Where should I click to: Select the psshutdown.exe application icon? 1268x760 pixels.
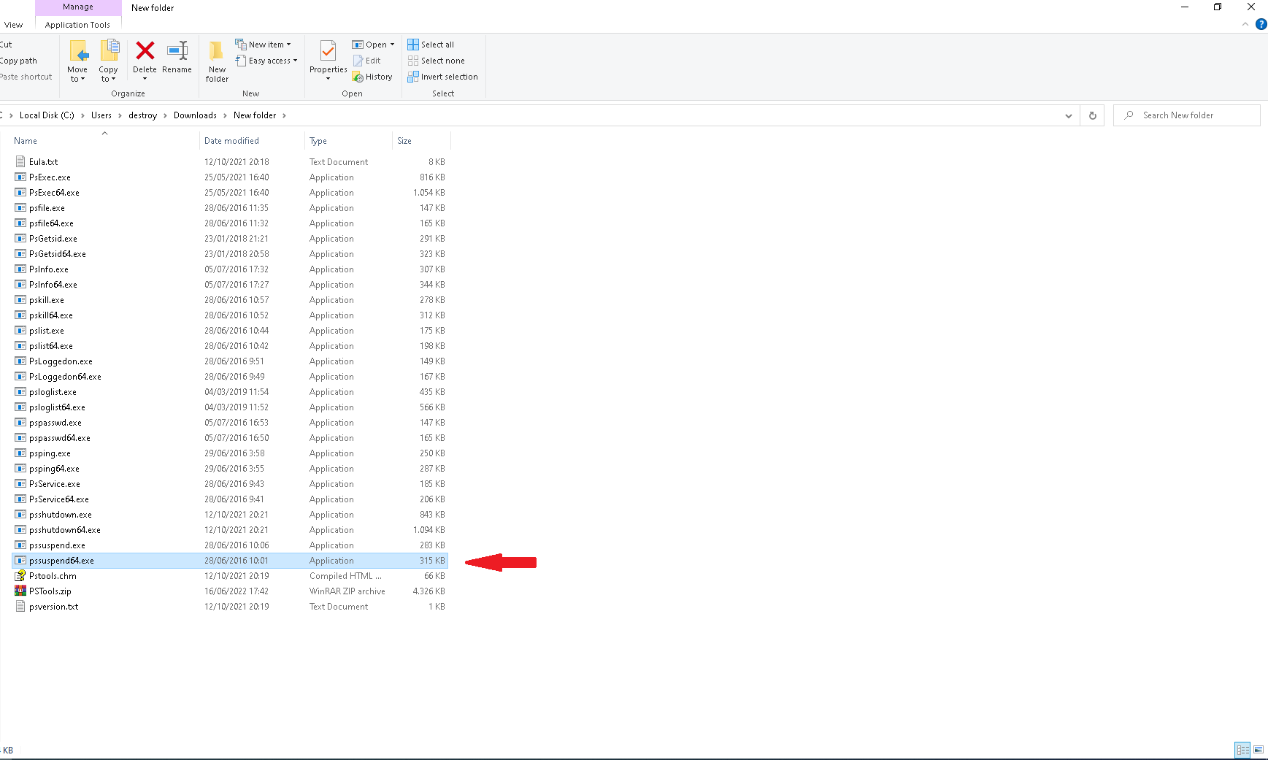coord(20,515)
